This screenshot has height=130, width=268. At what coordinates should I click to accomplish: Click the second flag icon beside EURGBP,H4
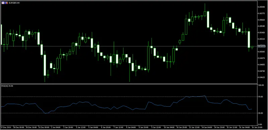[6, 3]
